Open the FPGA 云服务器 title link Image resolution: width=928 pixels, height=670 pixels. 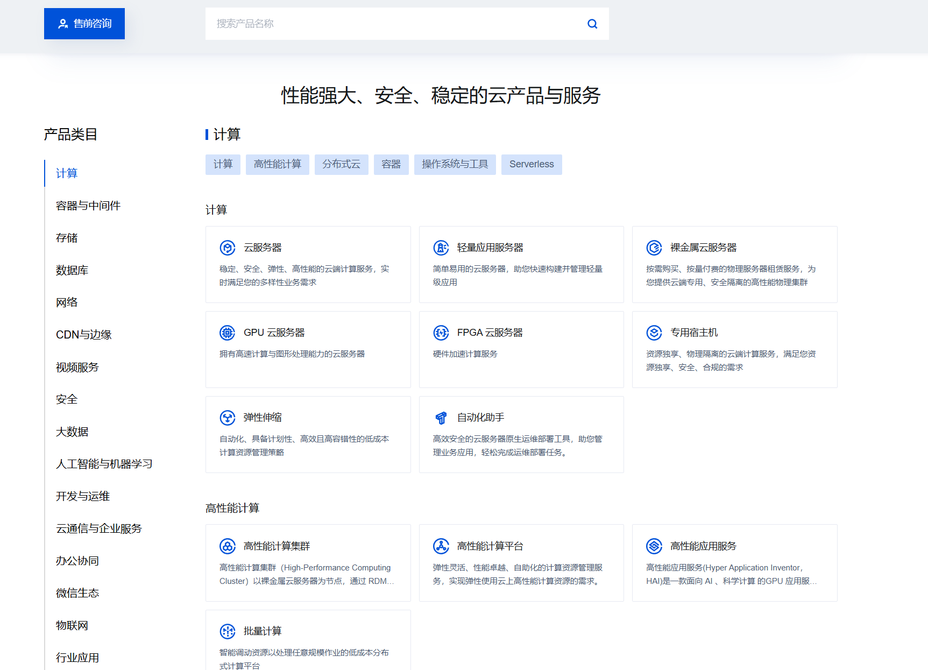point(490,333)
